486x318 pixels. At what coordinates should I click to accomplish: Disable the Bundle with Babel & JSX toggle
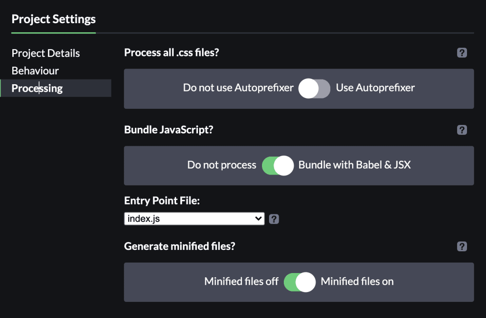coord(278,165)
